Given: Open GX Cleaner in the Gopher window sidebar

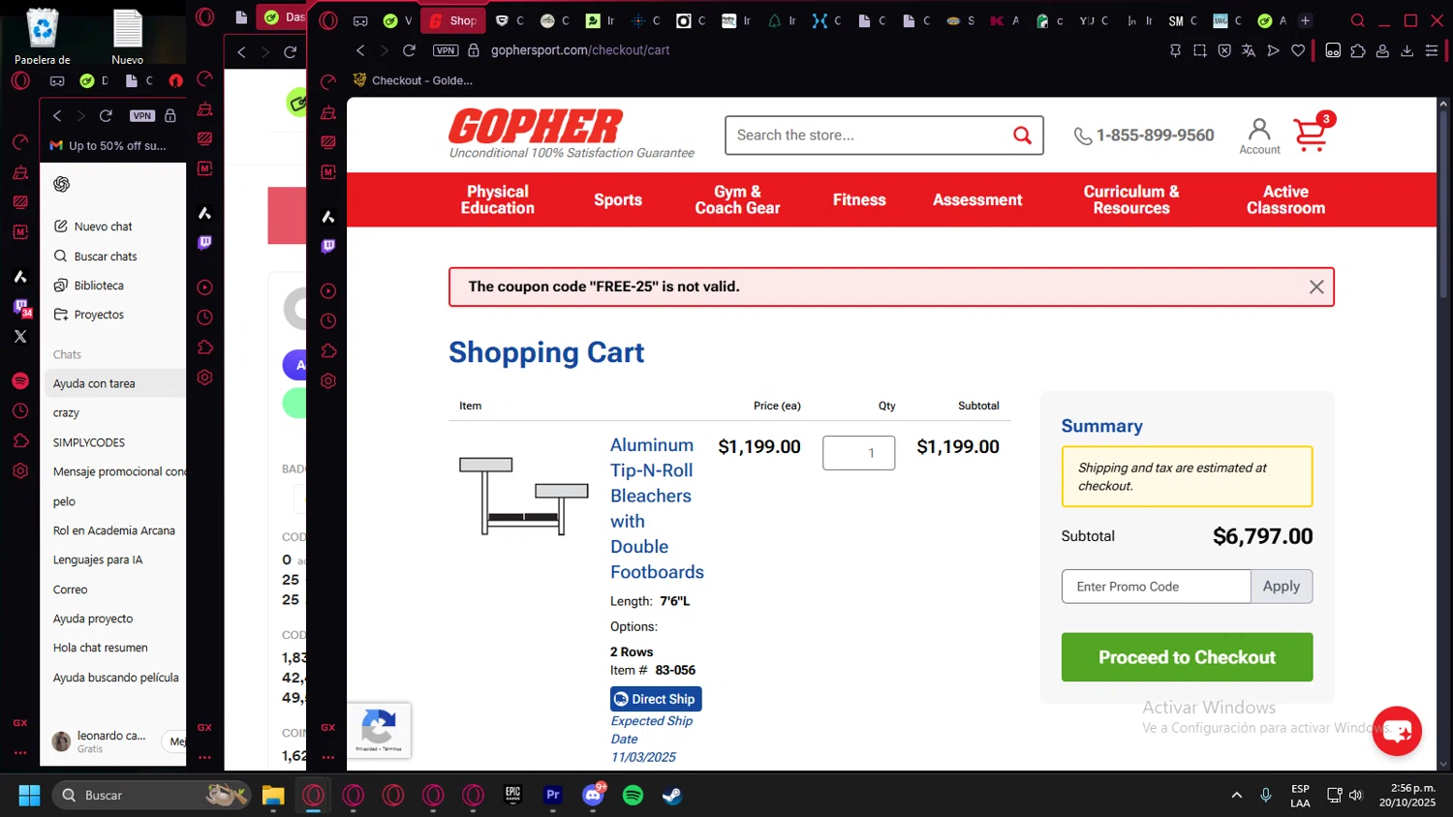Looking at the screenshot, I should tap(328, 112).
